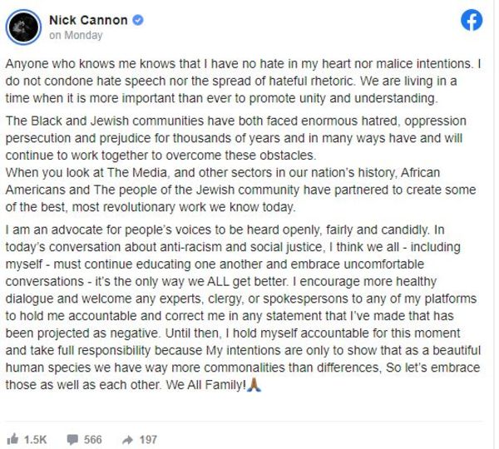Click the Facebook logo icon

pyautogui.click(x=472, y=20)
